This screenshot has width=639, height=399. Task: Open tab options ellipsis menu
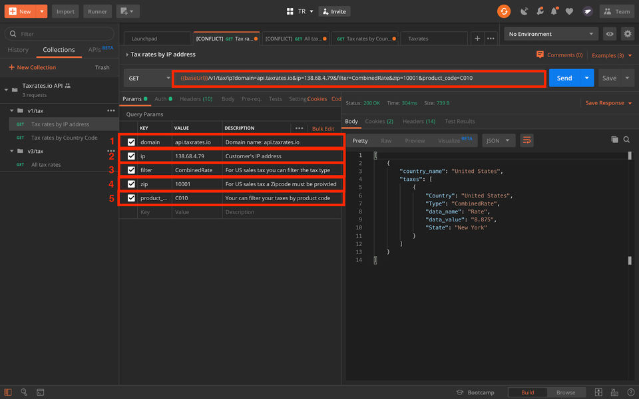491,39
